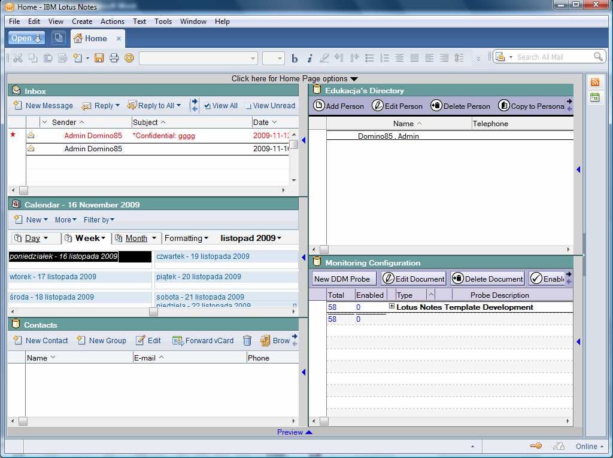Open the RSS feeds sidebar icon
Screen dimensions: 613x458
pyautogui.click(x=595, y=82)
